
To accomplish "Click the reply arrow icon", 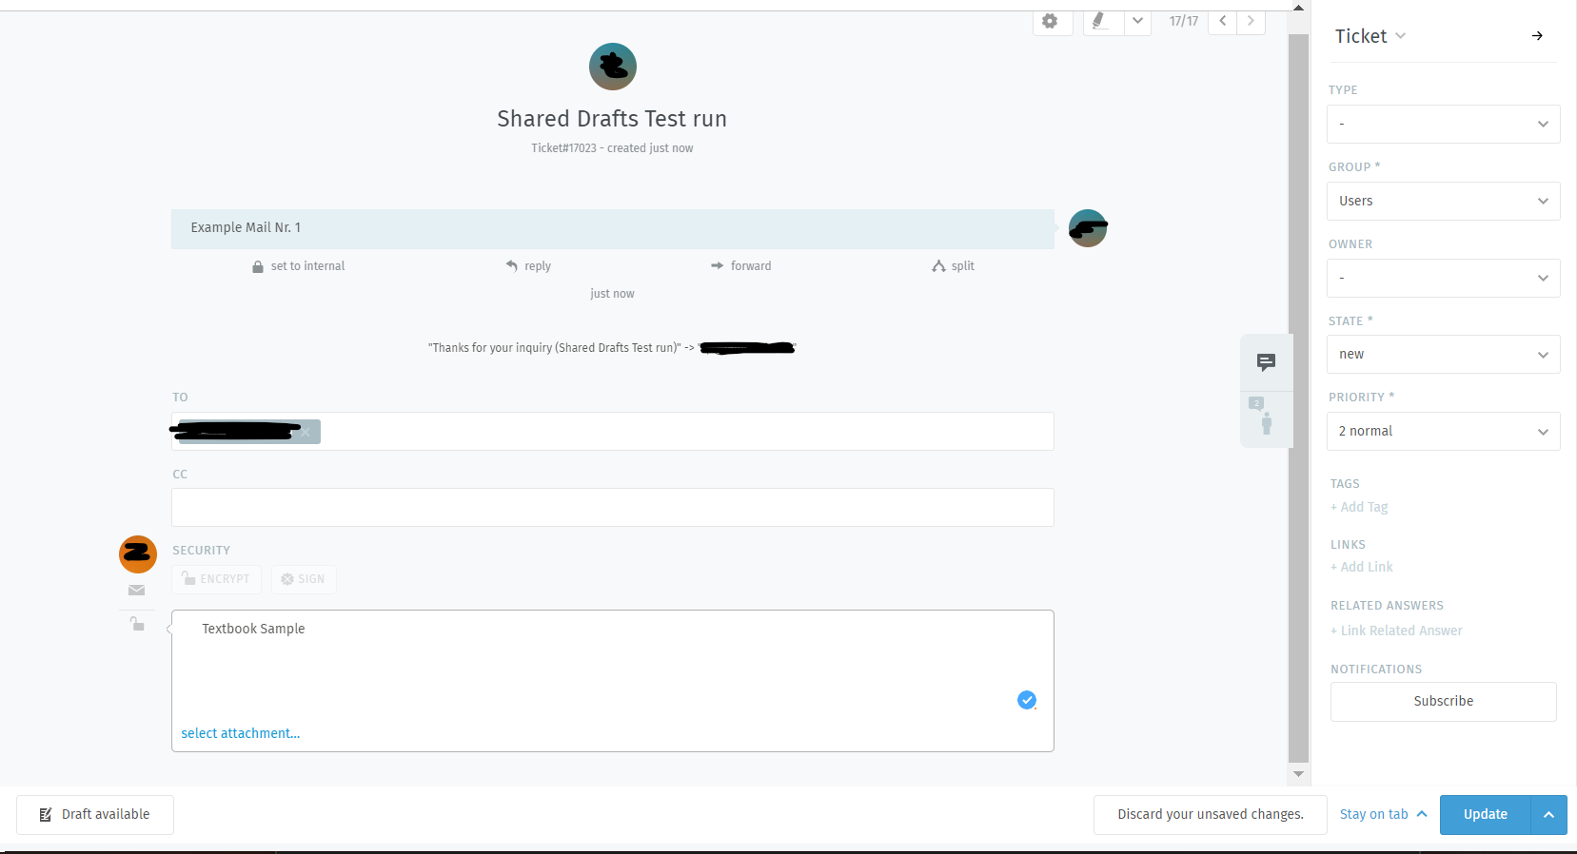I will click(512, 266).
